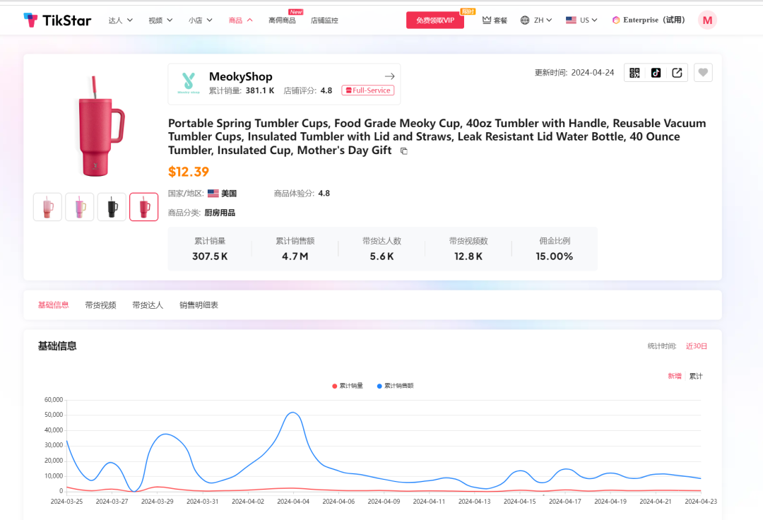
Task: Open the MeokyShop store name link
Action: (x=241, y=76)
